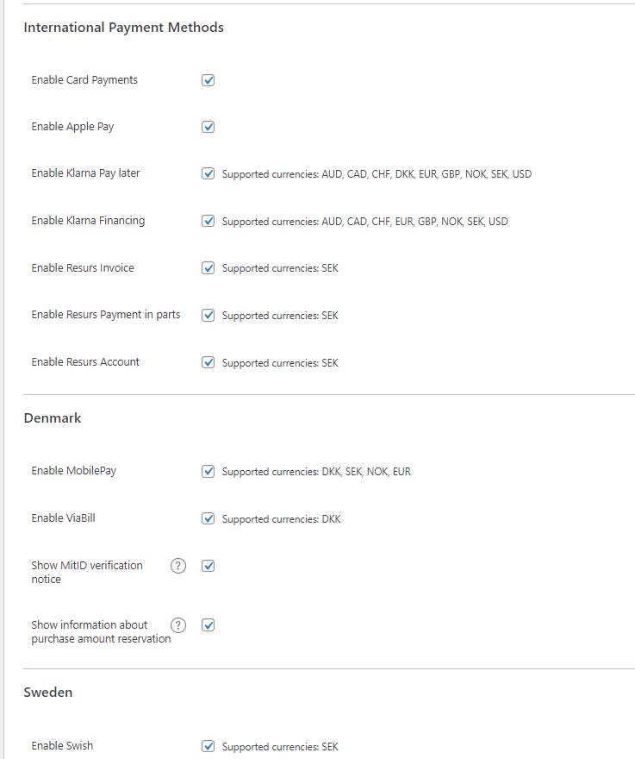Click the 'Enable MobilePay' label text

click(73, 471)
